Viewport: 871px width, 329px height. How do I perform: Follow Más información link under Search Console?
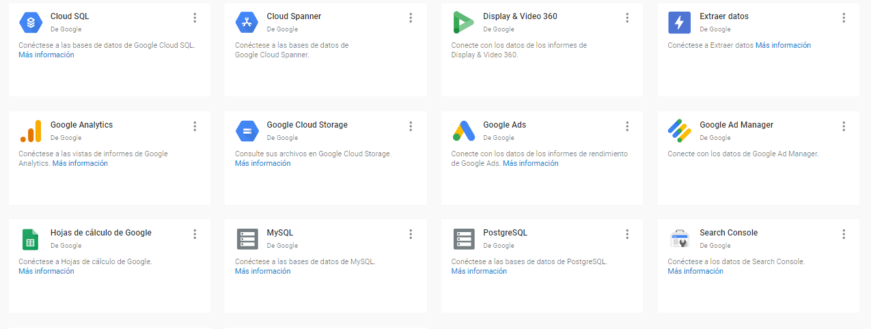(x=695, y=271)
